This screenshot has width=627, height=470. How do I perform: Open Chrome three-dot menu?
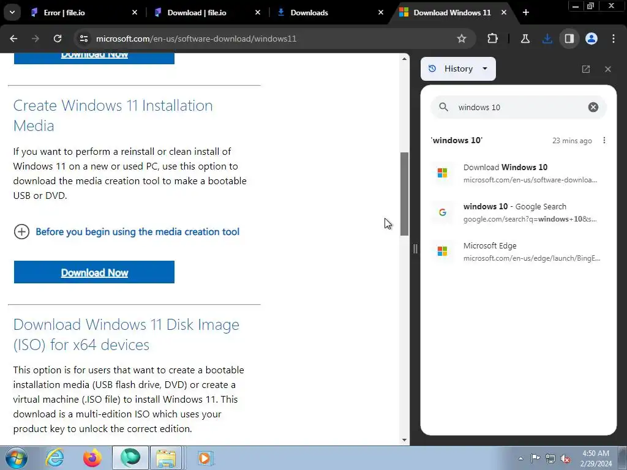(x=614, y=39)
